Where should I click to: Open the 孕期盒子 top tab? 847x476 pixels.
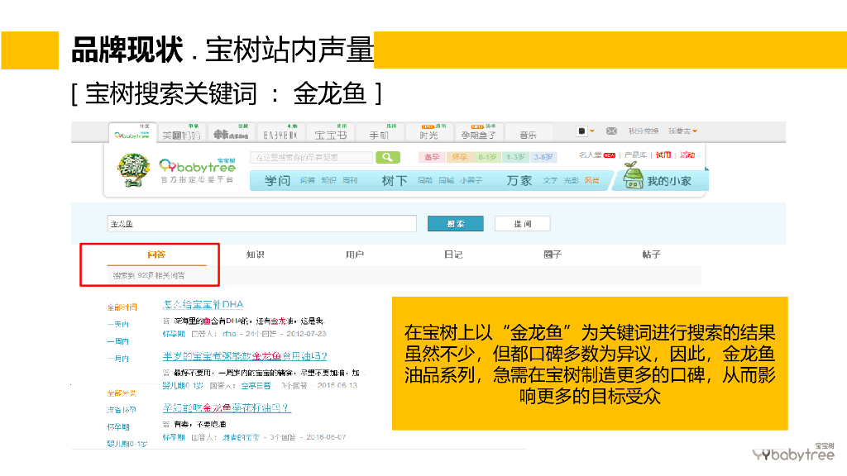pyautogui.click(x=479, y=133)
